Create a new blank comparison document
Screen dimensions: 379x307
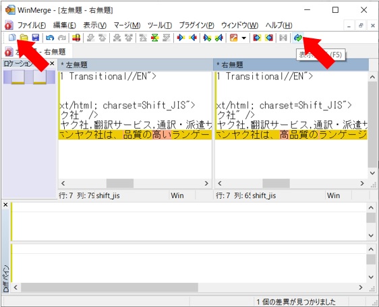click(x=12, y=38)
